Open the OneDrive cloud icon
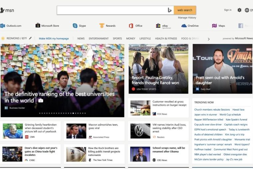This screenshot has width=253, height=169. tap(184, 26)
